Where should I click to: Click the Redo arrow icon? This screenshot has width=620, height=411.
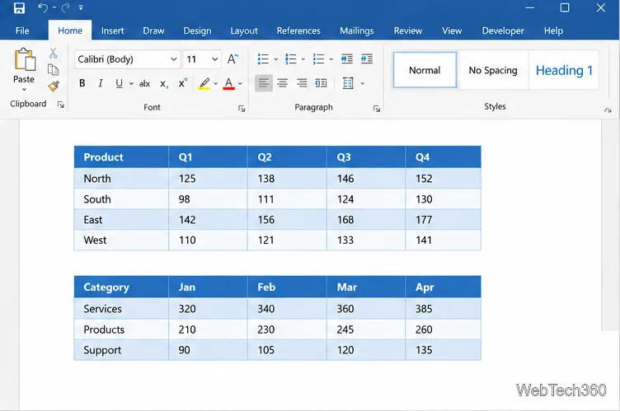coord(66,7)
